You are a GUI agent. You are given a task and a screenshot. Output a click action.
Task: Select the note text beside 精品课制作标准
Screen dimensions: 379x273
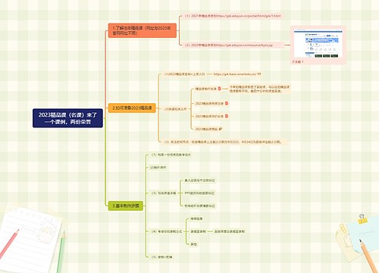click(259, 89)
